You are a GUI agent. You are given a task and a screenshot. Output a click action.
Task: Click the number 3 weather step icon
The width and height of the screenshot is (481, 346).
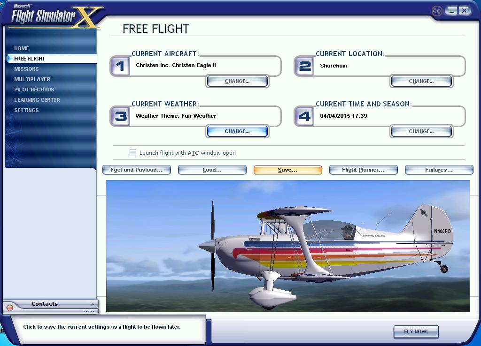point(120,116)
